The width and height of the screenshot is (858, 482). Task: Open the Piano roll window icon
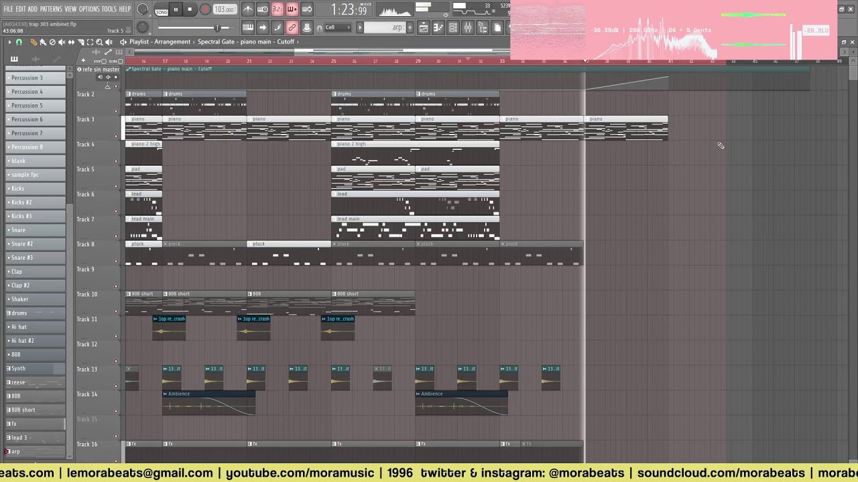438,27
